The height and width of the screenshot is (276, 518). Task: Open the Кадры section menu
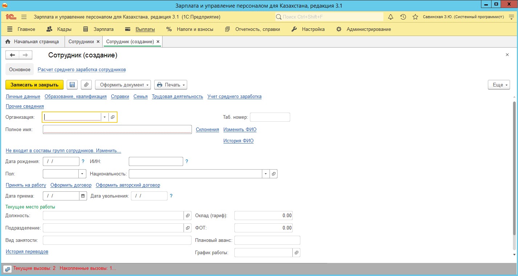pos(59,29)
